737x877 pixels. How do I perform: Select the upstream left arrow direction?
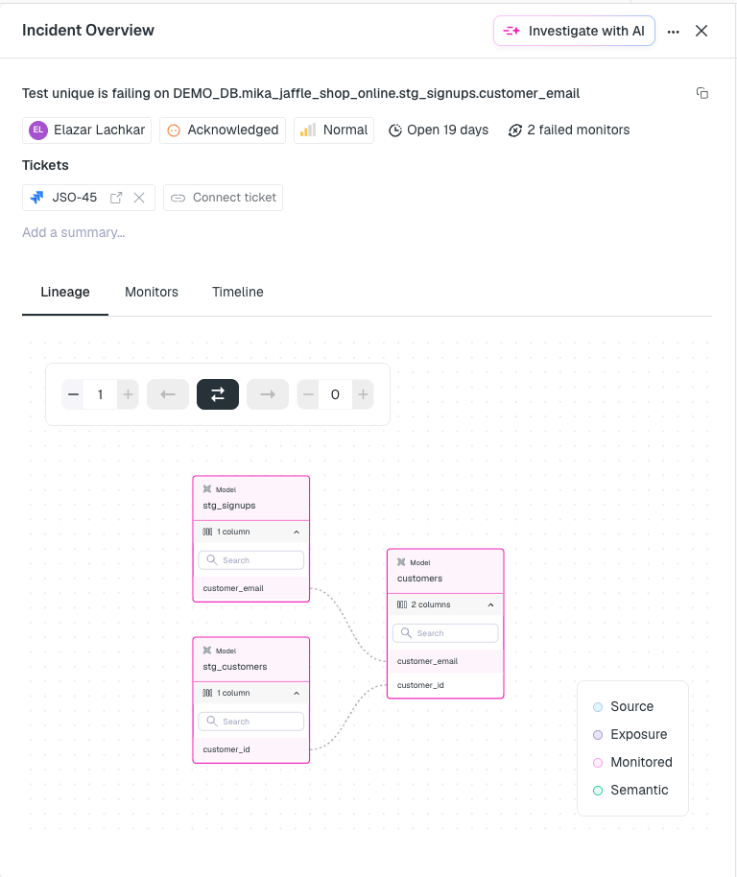coord(168,394)
